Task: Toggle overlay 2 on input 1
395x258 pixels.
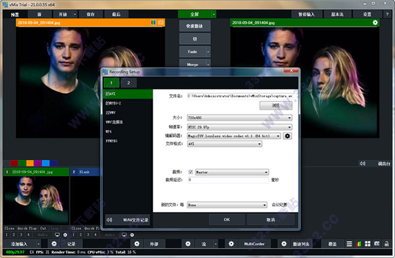Action: tap(14, 234)
